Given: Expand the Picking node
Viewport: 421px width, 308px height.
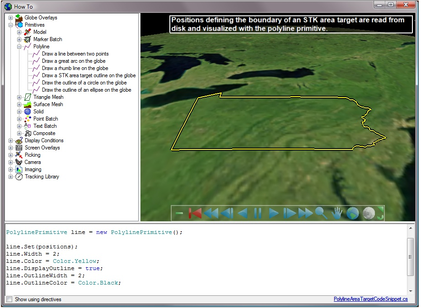Looking at the screenshot, I should [10, 155].
